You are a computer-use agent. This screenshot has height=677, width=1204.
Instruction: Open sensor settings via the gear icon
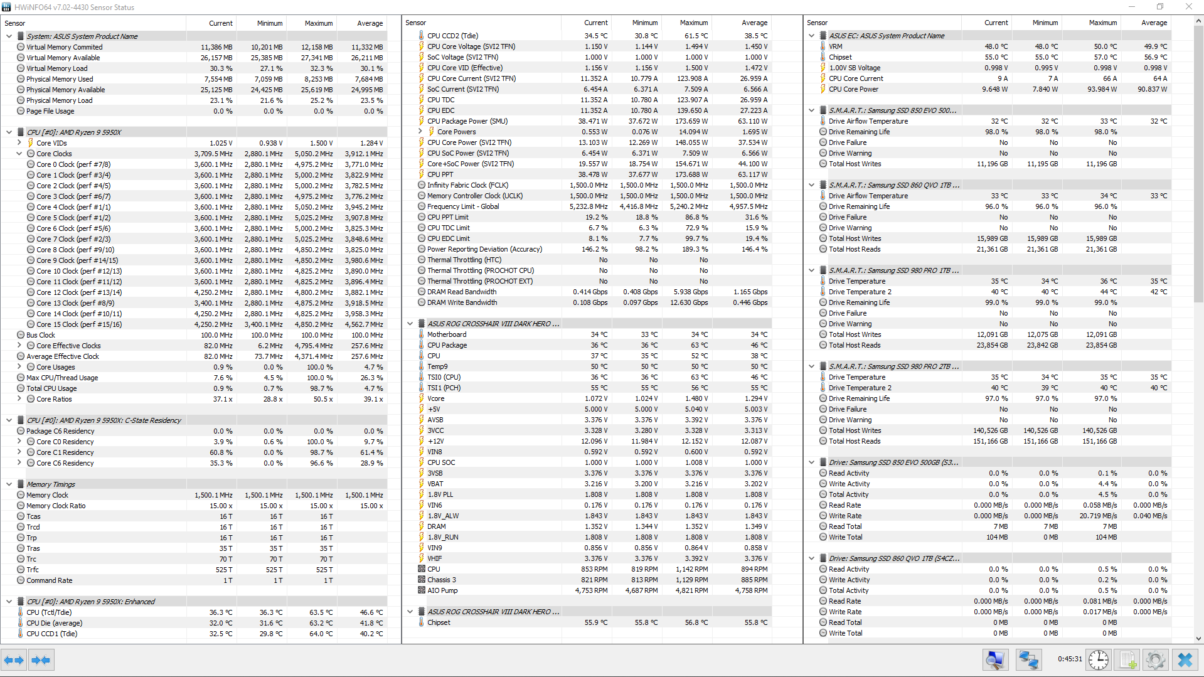pos(1156,660)
